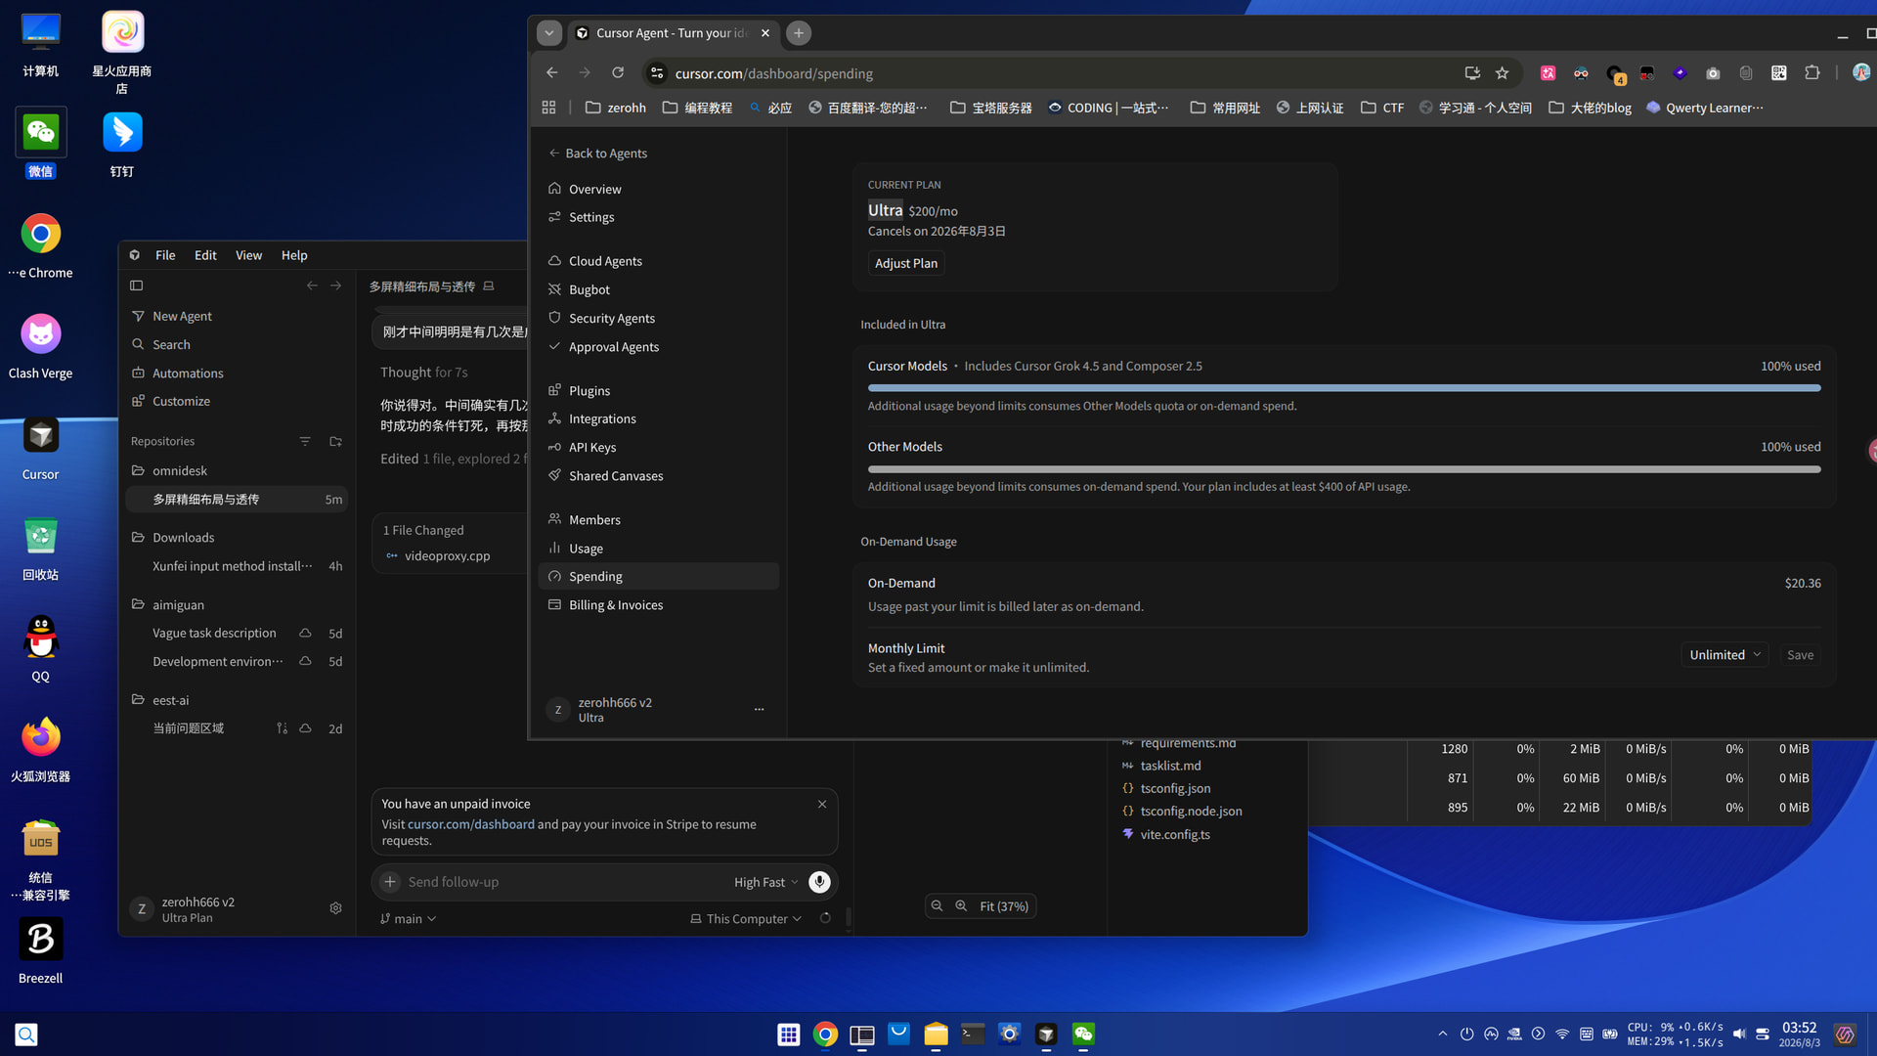Open Usage page in dashboard sidebar
The image size is (1877, 1056).
[659, 549]
